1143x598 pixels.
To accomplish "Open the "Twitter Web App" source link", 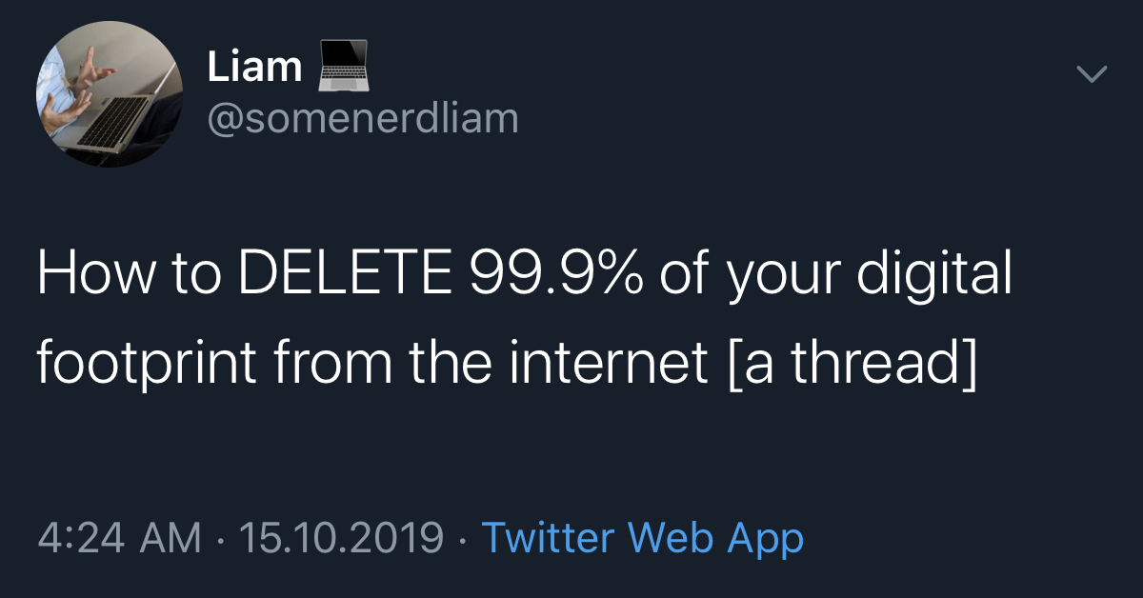I will pos(642,538).
